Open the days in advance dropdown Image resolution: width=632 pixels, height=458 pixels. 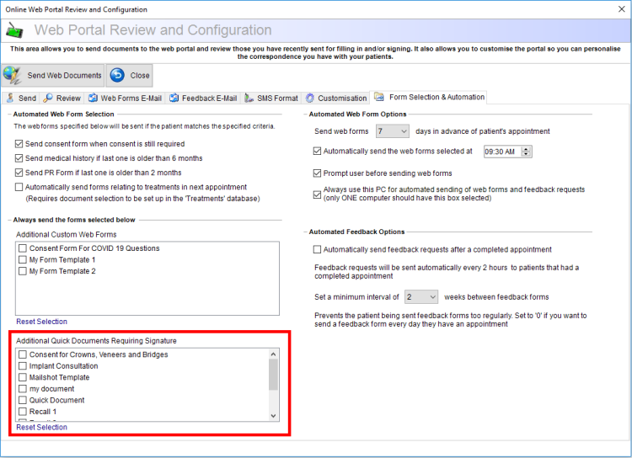pyautogui.click(x=393, y=131)
